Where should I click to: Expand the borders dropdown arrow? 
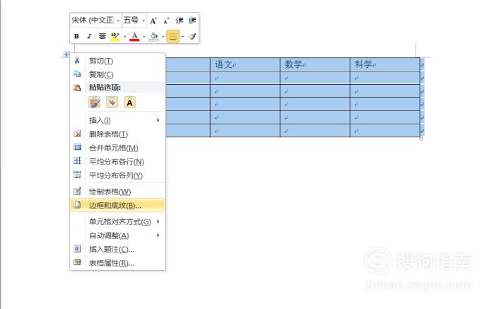[x=182, y=37]
